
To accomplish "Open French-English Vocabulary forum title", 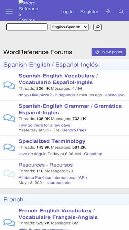I will [x=58, y=214].
